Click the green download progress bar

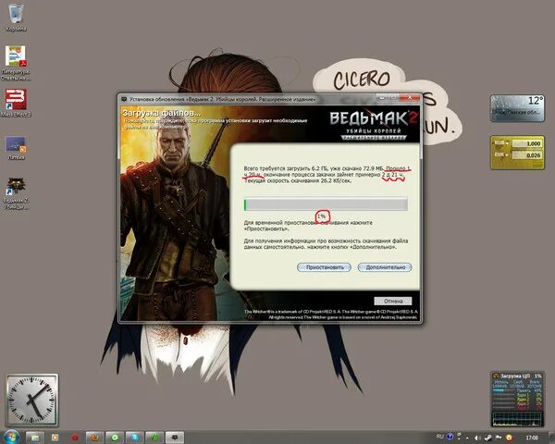coord(326,204)
